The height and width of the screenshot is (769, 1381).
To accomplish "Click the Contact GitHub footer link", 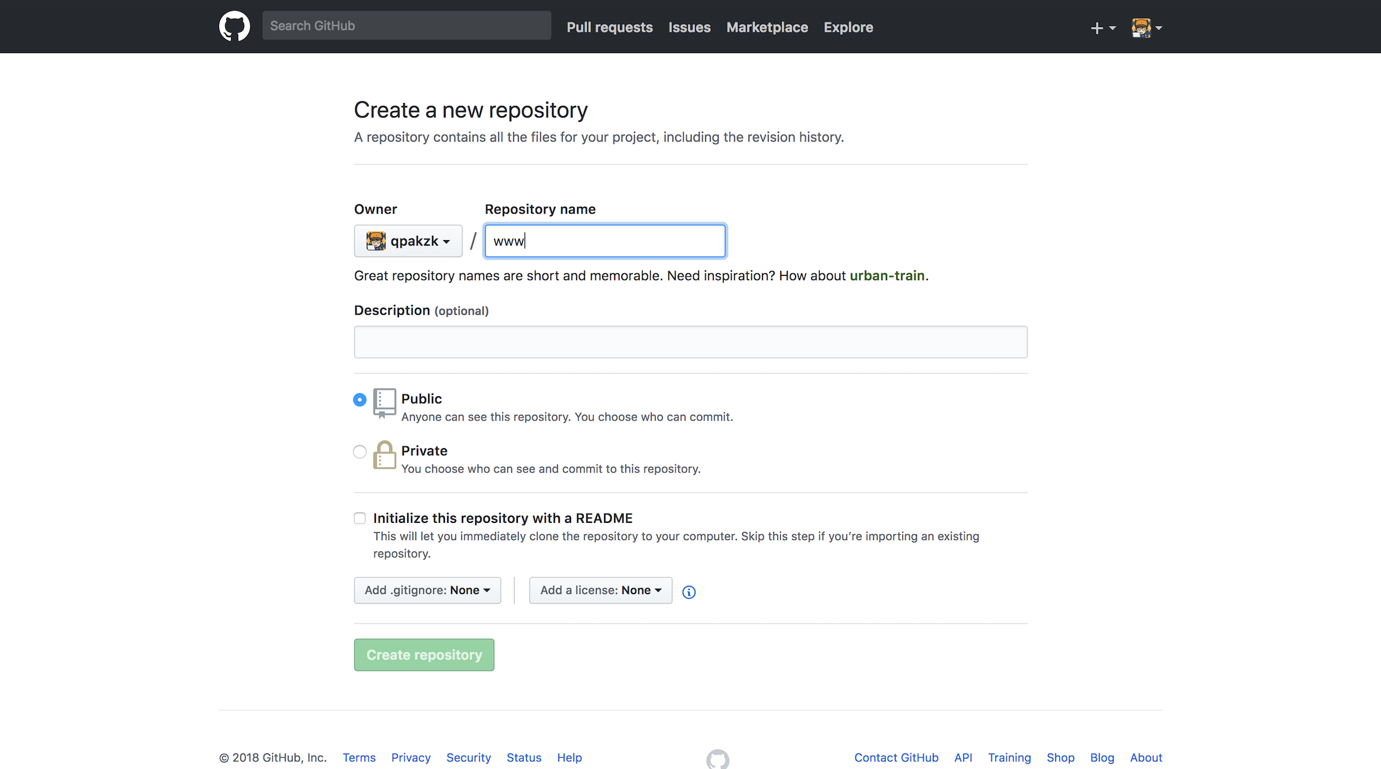I will click(x=896, y=757).
